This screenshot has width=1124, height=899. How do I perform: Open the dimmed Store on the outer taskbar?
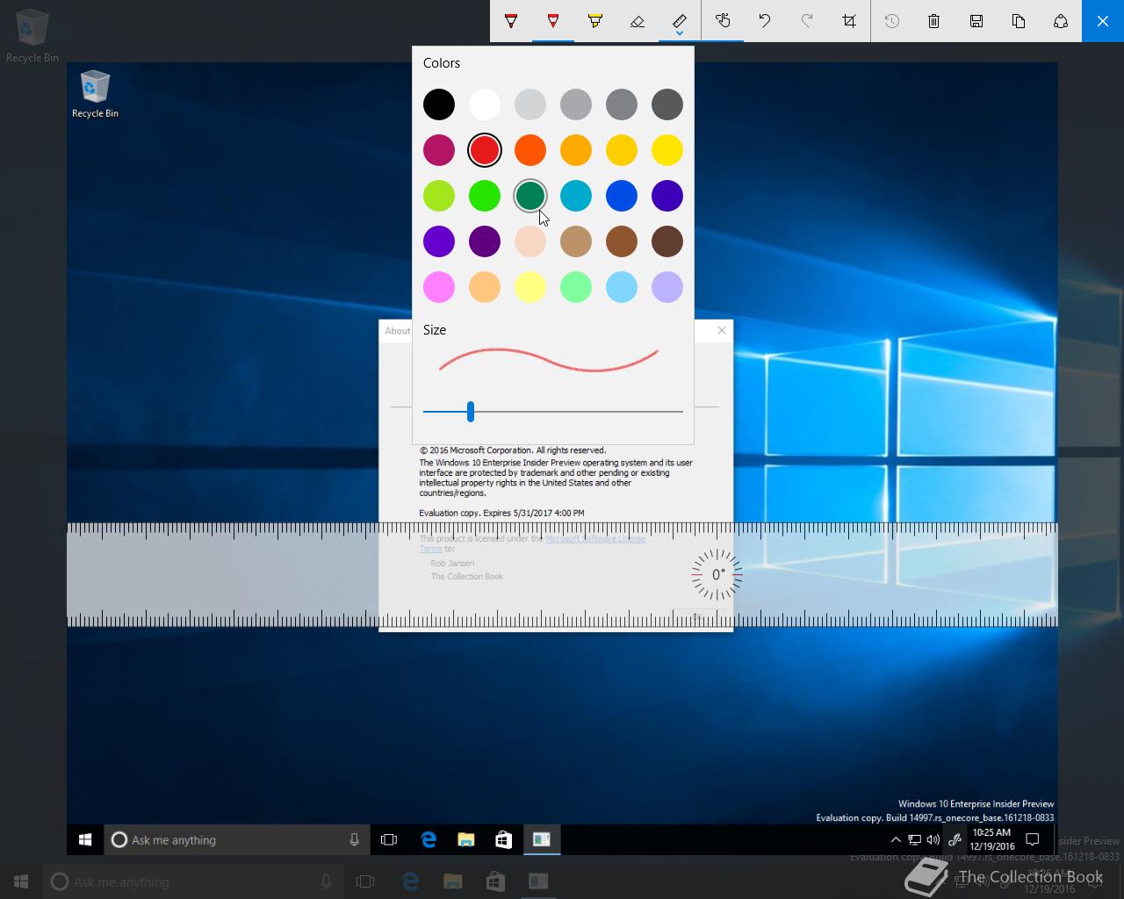[x=495, y=881]
